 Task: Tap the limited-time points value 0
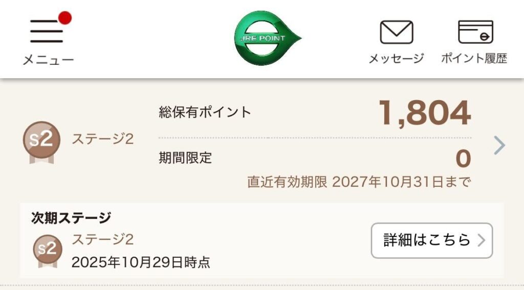click(463, 159)
